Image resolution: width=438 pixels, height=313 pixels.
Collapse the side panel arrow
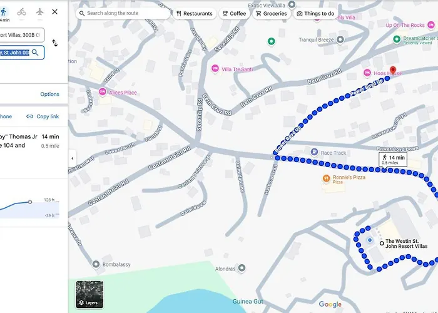pyautogui.click(x=73, y=158)
